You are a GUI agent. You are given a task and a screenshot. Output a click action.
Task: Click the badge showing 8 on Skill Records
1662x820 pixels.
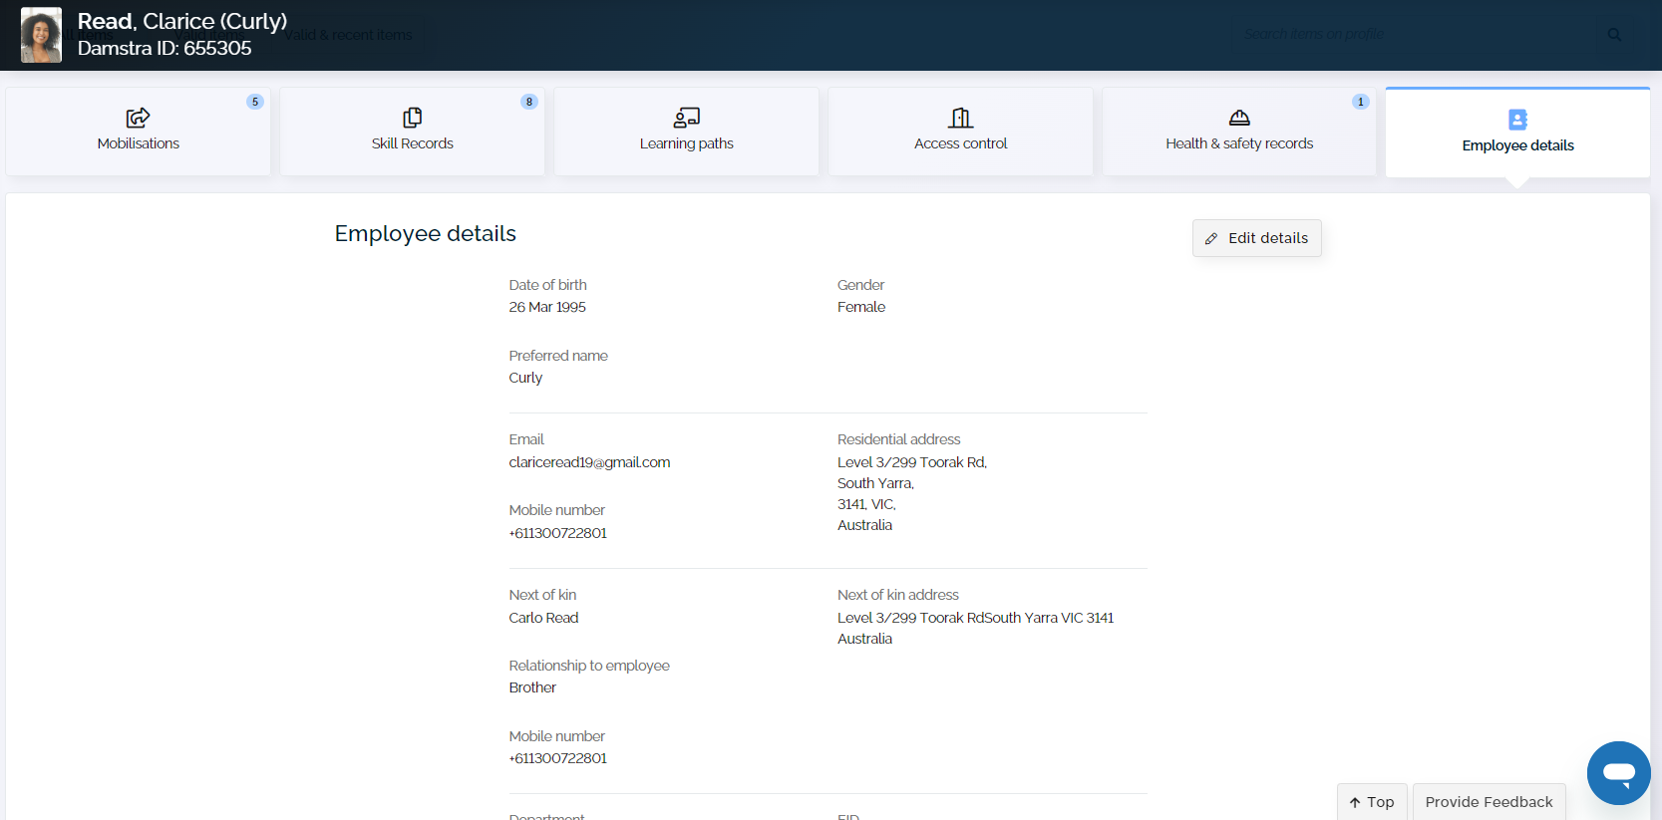tap(529, 102)
